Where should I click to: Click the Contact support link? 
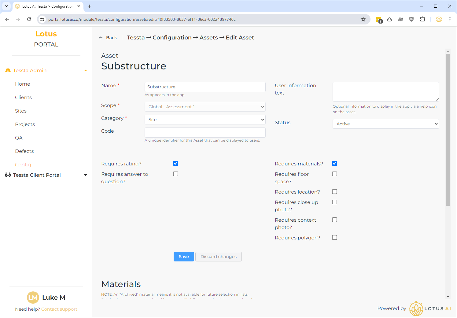pos(59,309)
